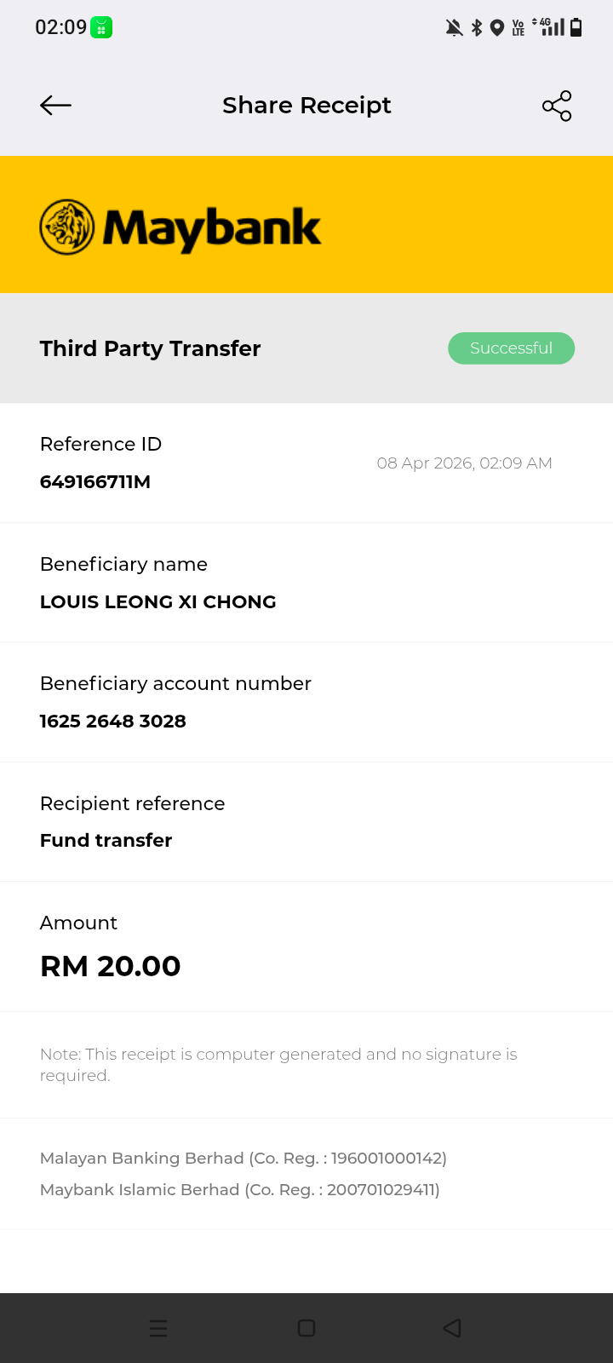The height and width of the screenshot is (1363, 613).
Task: Tap the battery status icon
Action: coord(576,28)
